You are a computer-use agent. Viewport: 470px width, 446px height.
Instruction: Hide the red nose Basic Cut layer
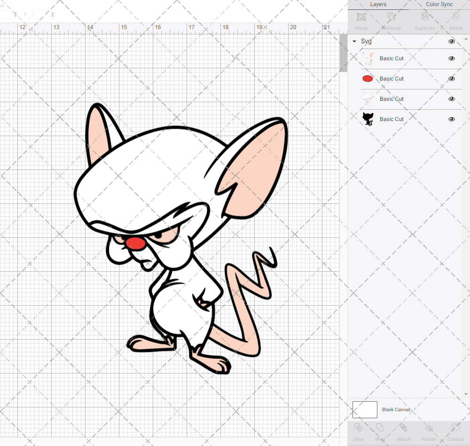click(451, 79)
